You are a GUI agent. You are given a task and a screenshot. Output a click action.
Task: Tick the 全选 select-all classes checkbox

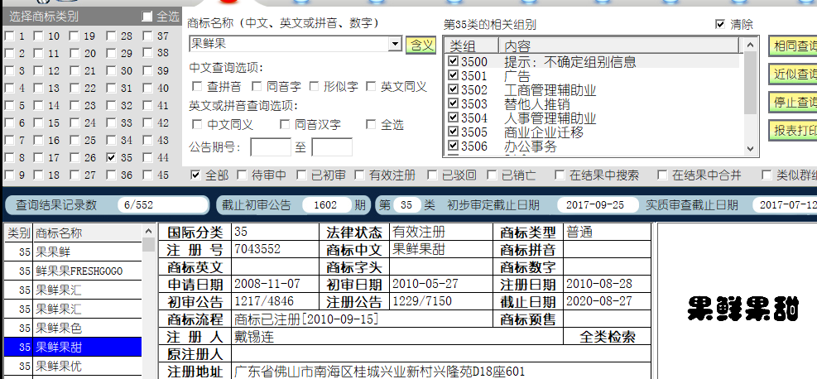coord(147,17)
